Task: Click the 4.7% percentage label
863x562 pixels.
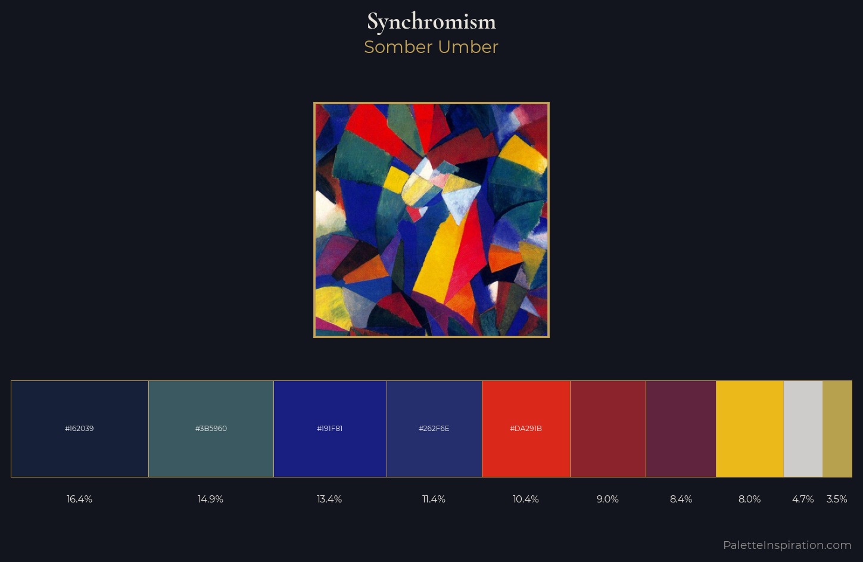Action: pos(803,499)
